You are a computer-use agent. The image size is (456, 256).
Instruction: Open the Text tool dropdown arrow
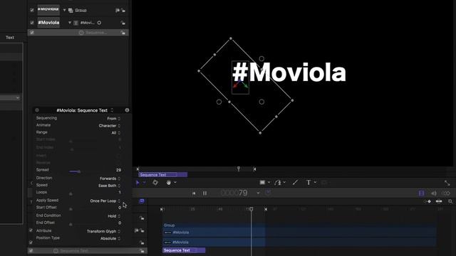point(315,182)
